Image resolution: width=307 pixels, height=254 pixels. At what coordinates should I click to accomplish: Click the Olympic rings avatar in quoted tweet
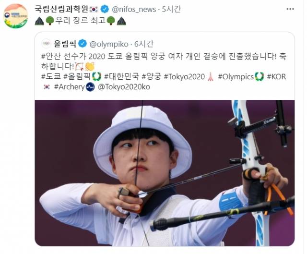pyautogui.click(x=46, y=44)
